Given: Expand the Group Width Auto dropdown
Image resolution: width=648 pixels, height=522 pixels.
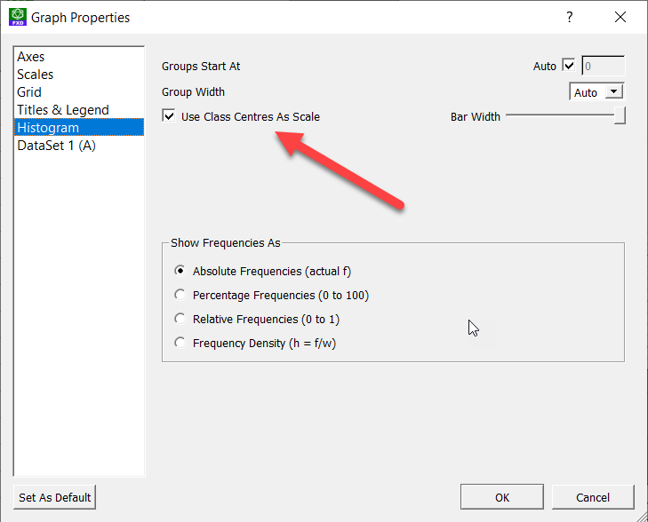Looking at the screenshot, I should tap(613, 92).
